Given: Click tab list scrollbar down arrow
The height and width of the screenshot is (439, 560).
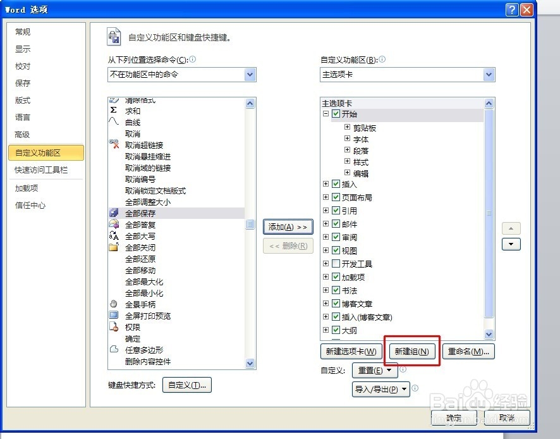Looking at the screenshot, I should pyautogui.click(x=489, y=334).
